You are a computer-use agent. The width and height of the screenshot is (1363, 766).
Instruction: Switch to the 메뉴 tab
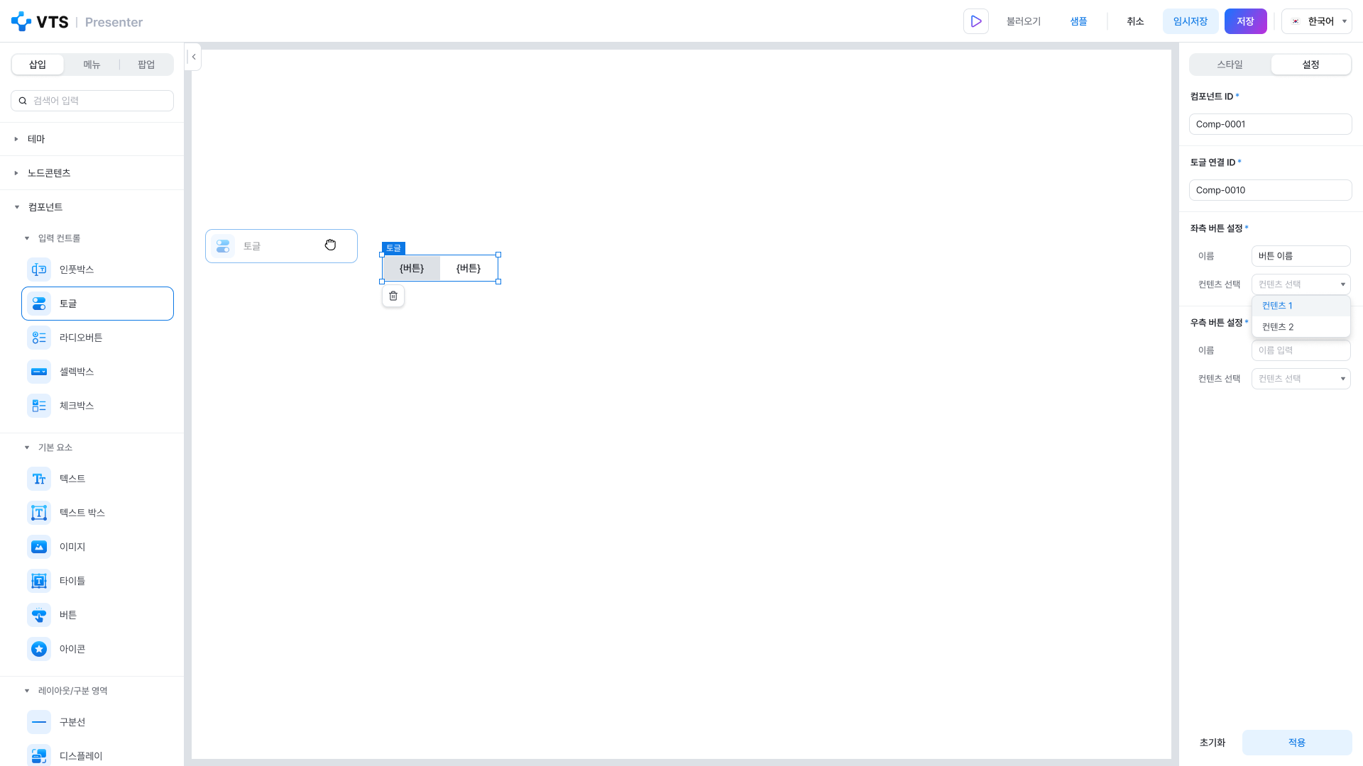(92, 65)
